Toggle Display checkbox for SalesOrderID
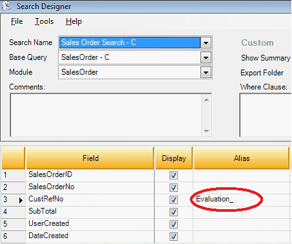Viewport: 292px width, 244px height. 173,175
